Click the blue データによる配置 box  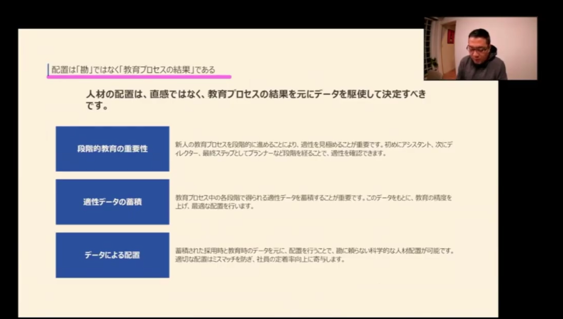tap(112, 255)
